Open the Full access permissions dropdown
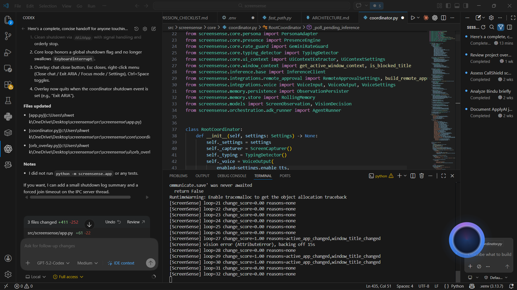 click(x=68, y=277)
